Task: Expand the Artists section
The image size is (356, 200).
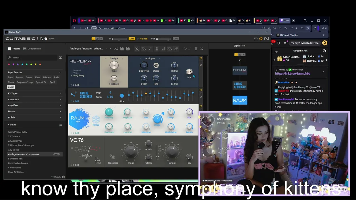Action: tap(60, 117)
